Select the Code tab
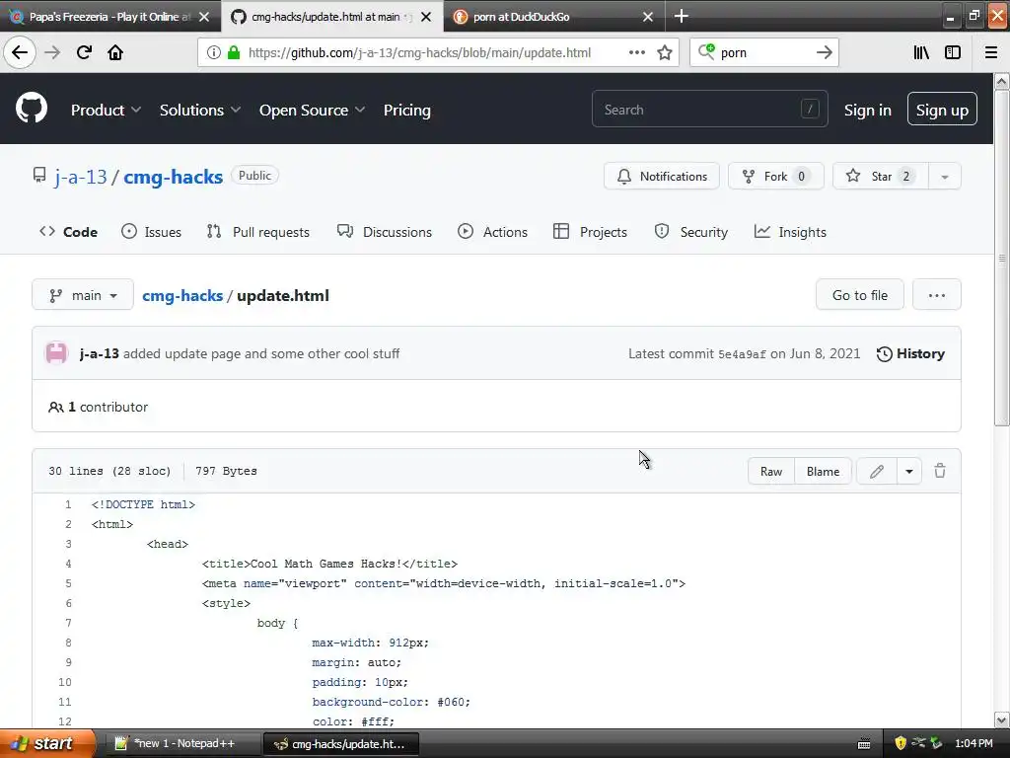Viewport: 1010px width, 758px height. coord(68,232)
